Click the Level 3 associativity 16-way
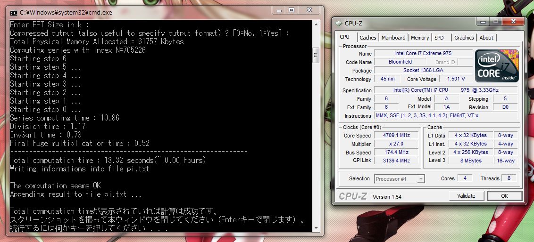The height and width of the screenshot is (242, 534). pos(505,161)
